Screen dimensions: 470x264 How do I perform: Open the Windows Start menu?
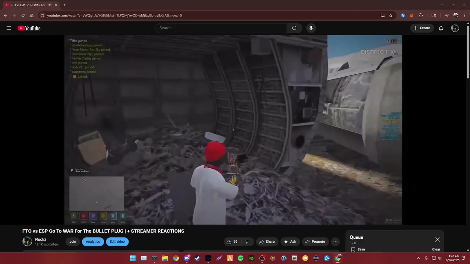133,258
